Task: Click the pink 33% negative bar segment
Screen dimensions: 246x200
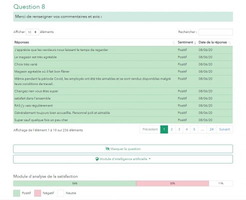Action: (x=172, y=183)
